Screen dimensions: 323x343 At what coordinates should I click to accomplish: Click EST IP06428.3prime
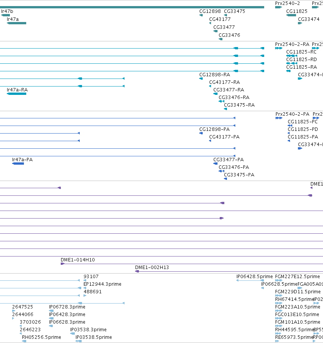pyautogui.click(x=51, y=318)
